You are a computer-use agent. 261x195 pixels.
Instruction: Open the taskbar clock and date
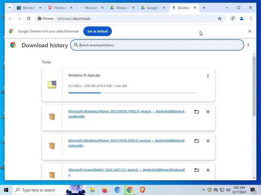point(239,190)
